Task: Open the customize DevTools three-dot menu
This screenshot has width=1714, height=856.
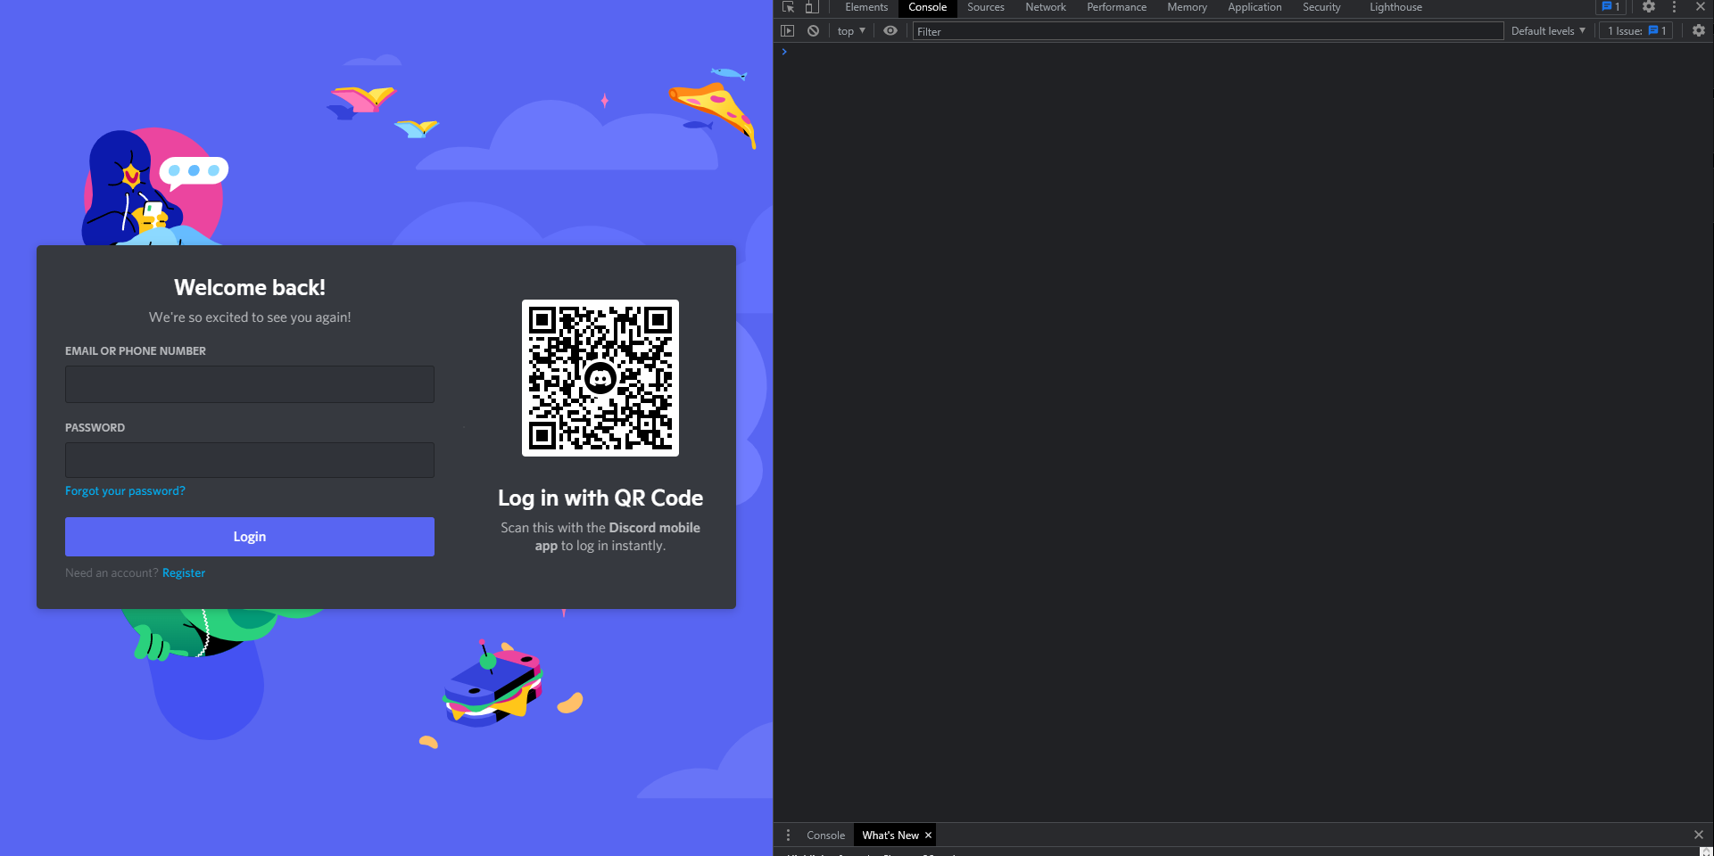Action: (x=1673, y=7)
